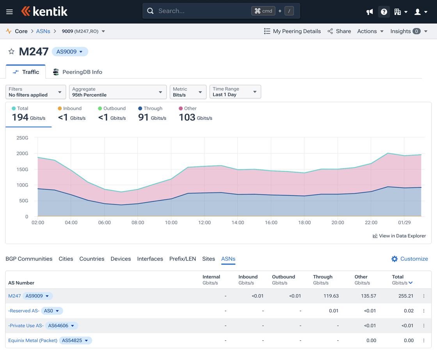Image resolution: width=437 pixels, height=356 pixels.
Task: Expand the Time Range dropdown
Action: coord(235,92)
